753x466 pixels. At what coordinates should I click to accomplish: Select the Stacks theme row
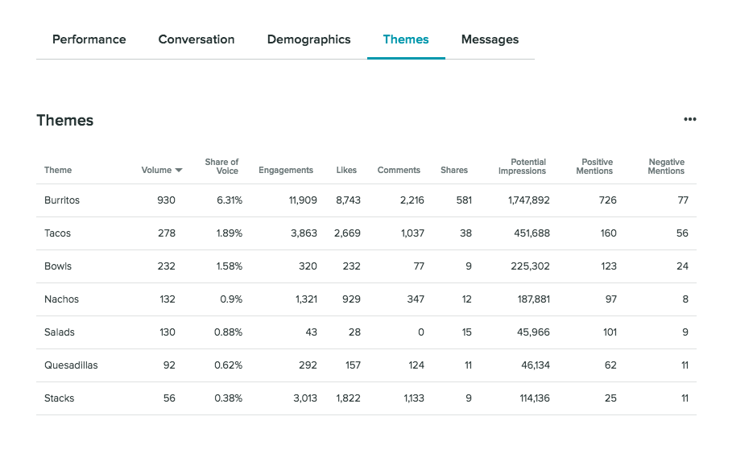point(60,398)
